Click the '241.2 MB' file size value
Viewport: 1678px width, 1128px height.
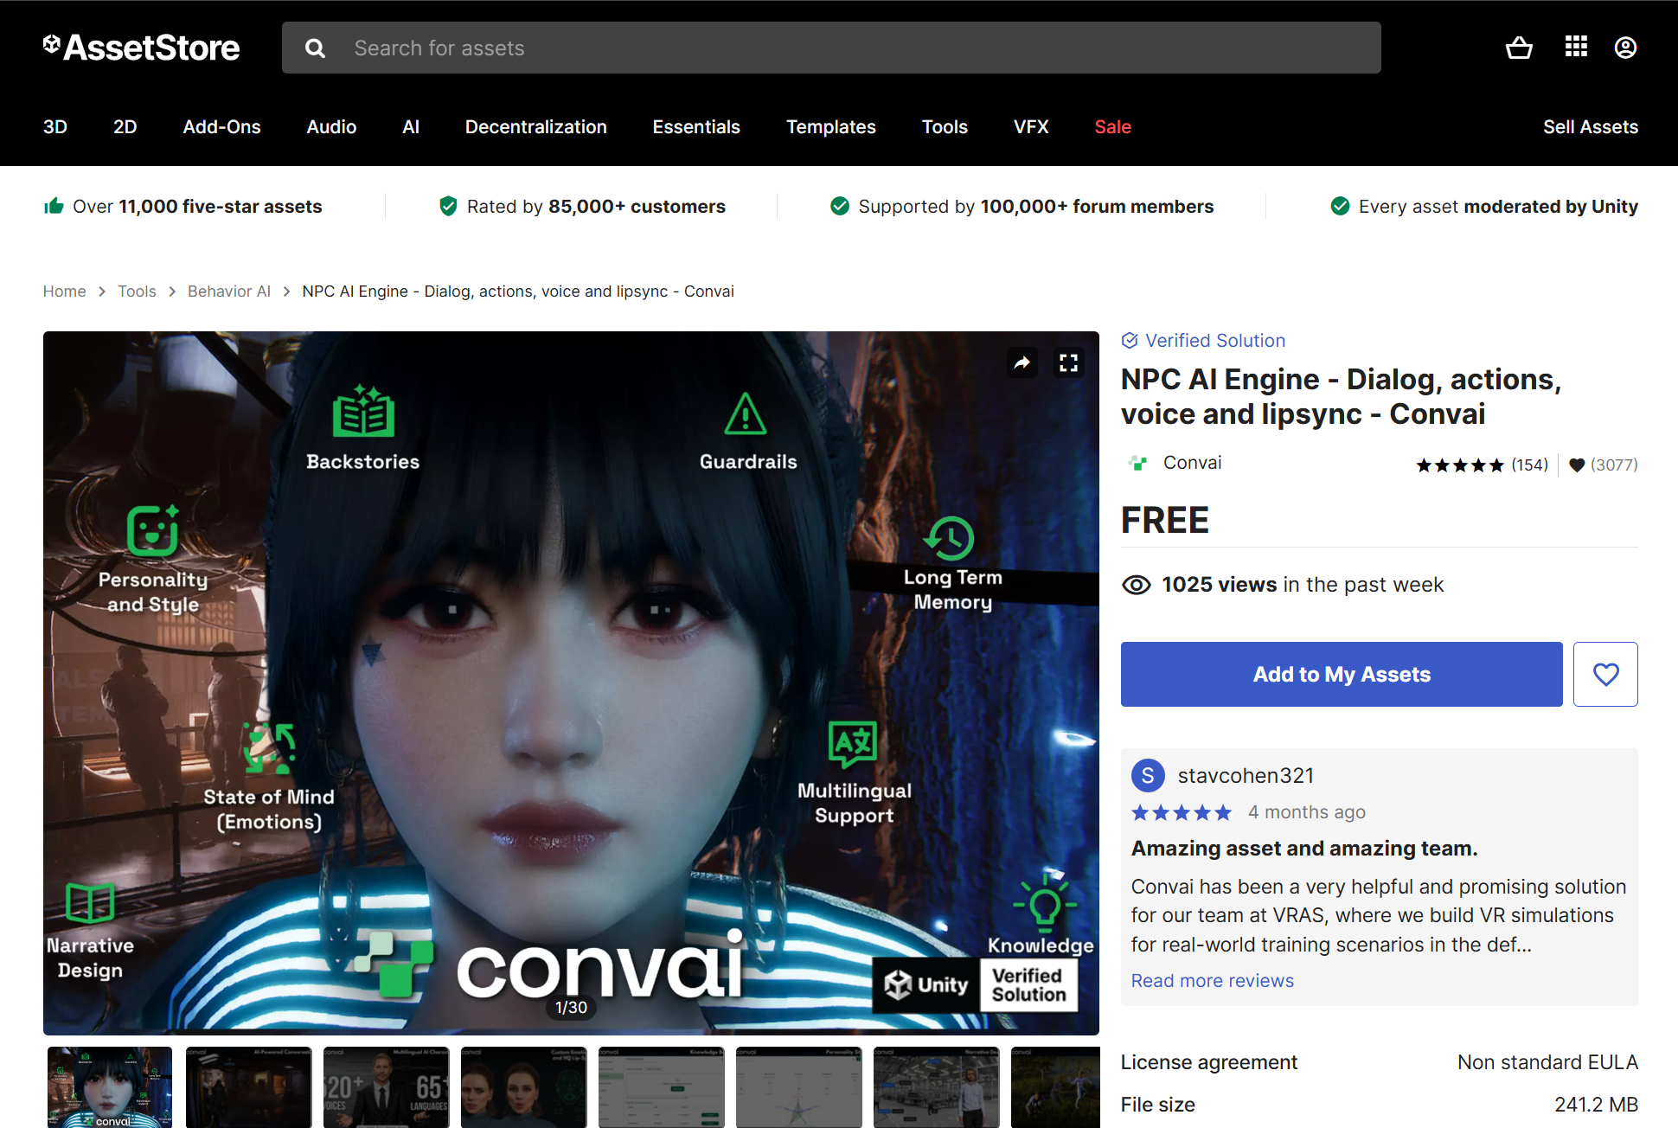coord(1596,1105)
